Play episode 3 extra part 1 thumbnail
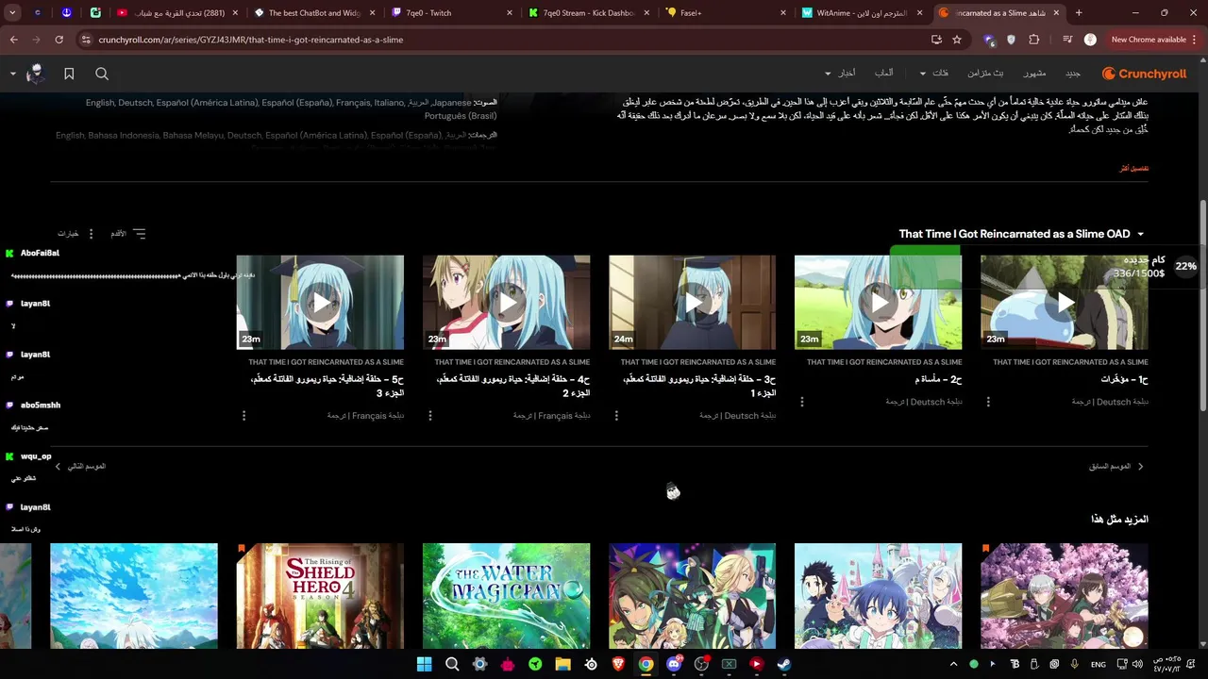 point(692,303)
